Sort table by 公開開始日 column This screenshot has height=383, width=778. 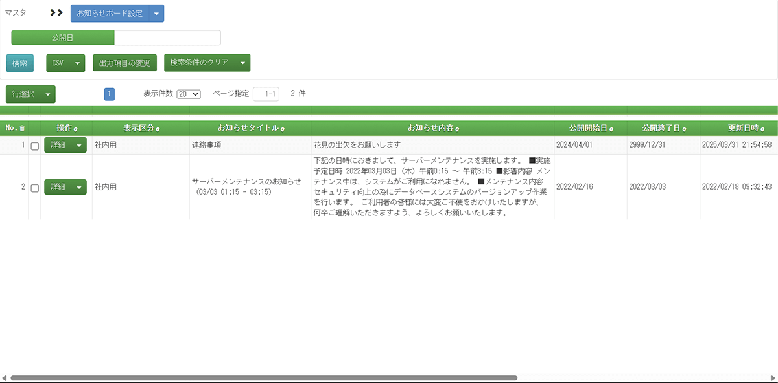(611, 128)
